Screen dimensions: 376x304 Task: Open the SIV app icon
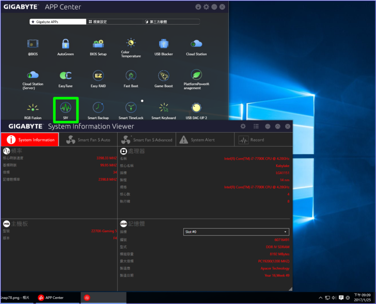tap(66, 108)
